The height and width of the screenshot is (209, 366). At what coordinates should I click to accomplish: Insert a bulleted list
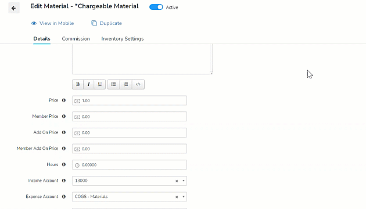[x=113, y=84]
